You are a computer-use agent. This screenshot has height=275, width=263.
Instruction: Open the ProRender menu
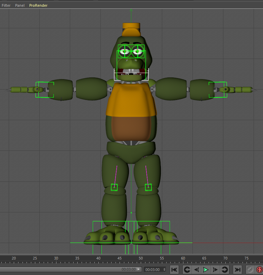pyautogui.click(x=38, y=5)
